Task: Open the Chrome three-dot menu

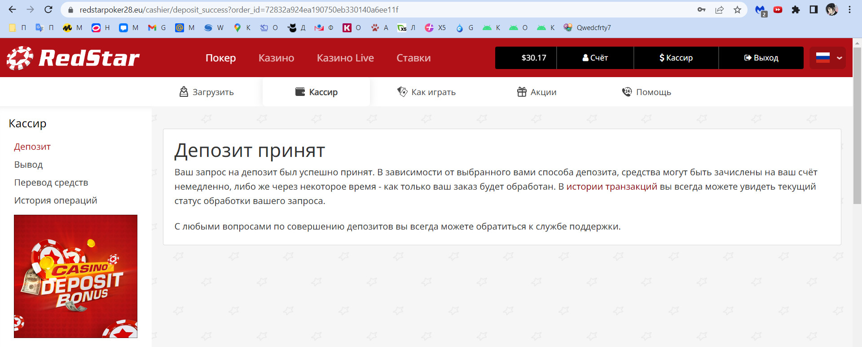Action: (x=849, y=9)
